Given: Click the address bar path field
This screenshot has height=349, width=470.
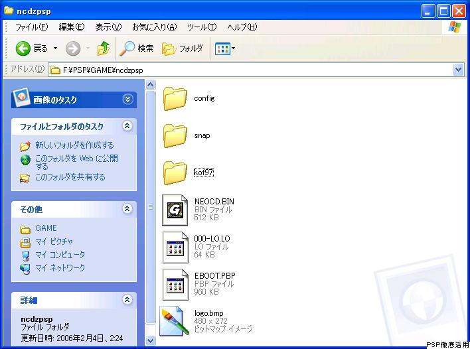Looking at the screenshot, I should click(x=250, y=70).
